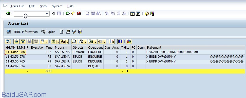
Task: Open the Help question-mark icon
Action: pos(146,14)
